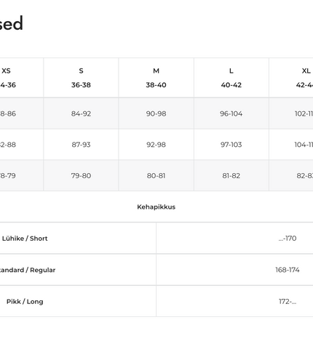Select the 92-98 measurement cell
This screenshot has height=344, width=313.
coord(156,145)
